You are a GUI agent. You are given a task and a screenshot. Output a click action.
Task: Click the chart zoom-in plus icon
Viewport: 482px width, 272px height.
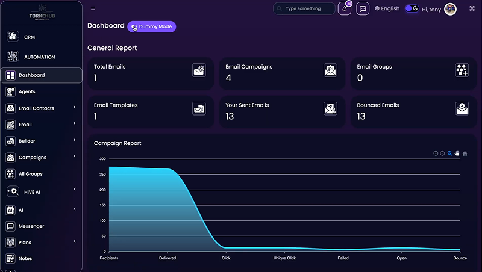coord(436,153)
